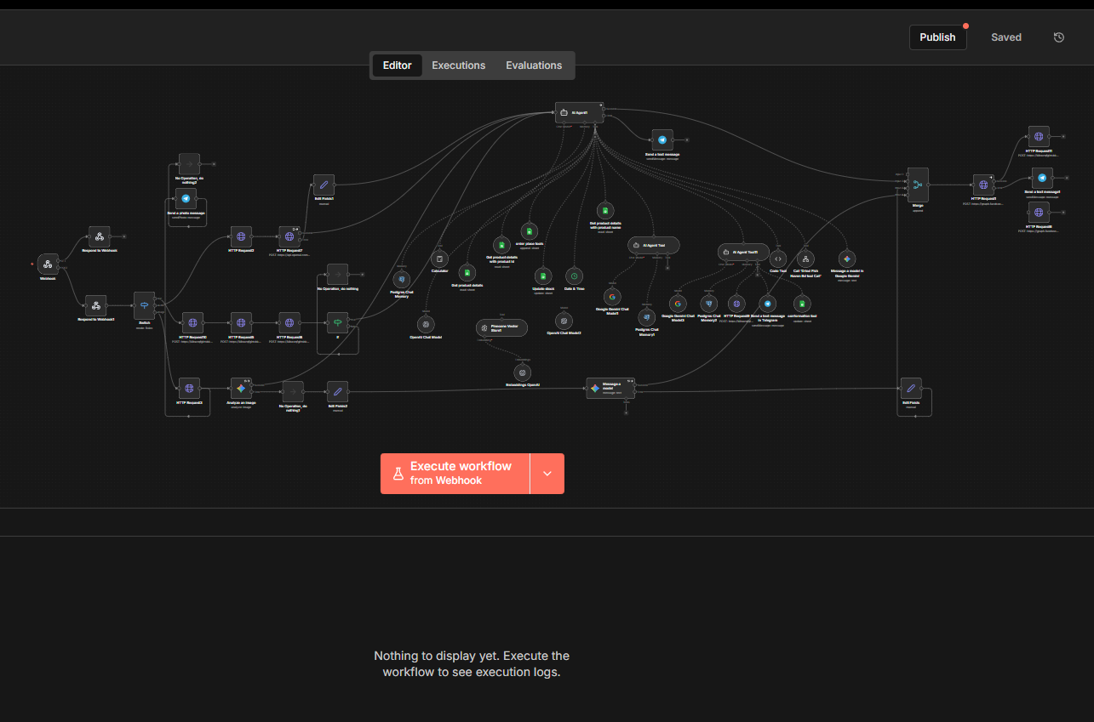Expand the Execute workflow options dropdown

(547, 474)
